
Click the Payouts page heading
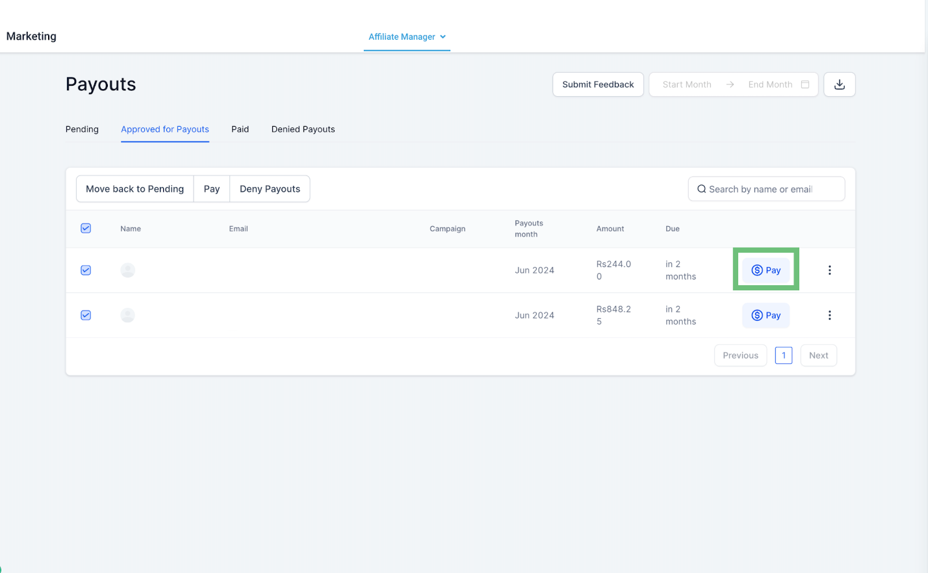(101, 84)
